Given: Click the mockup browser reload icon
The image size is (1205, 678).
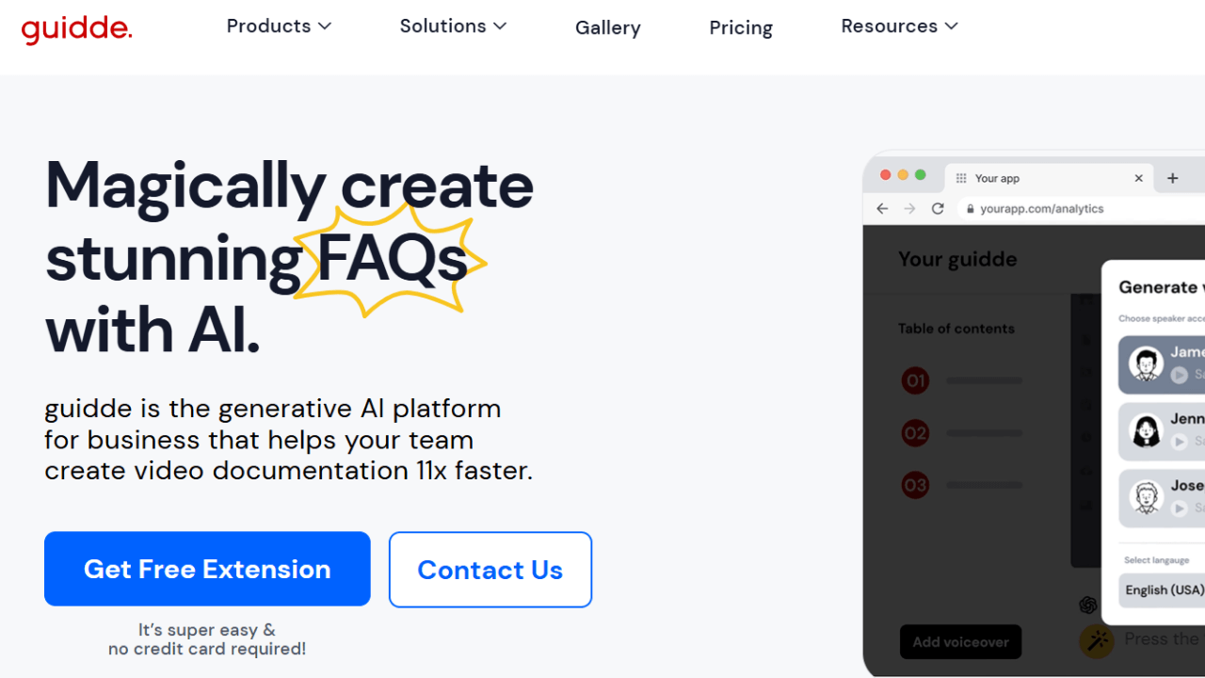Looking at the screenshot, I should click(938, 209).
